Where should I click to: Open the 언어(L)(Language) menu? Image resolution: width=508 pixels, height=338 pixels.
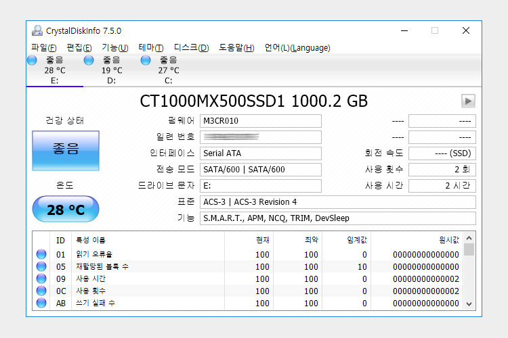[x=297, y=48]
